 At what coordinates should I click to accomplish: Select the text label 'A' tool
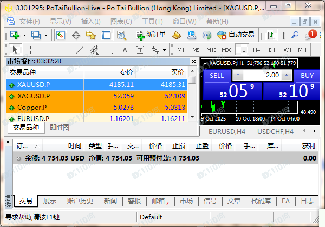(125, 50)
